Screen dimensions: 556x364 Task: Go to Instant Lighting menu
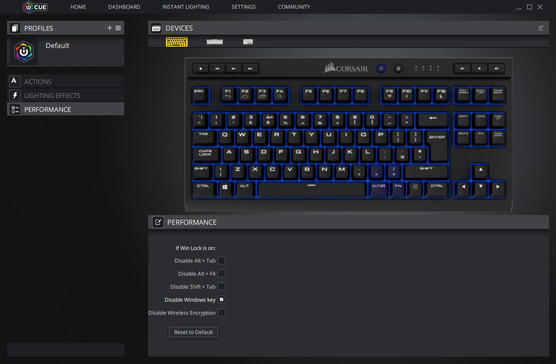tap(185, 7)
